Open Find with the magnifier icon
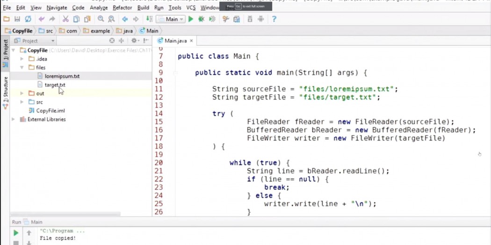491x245 pixels. (101, 19)
